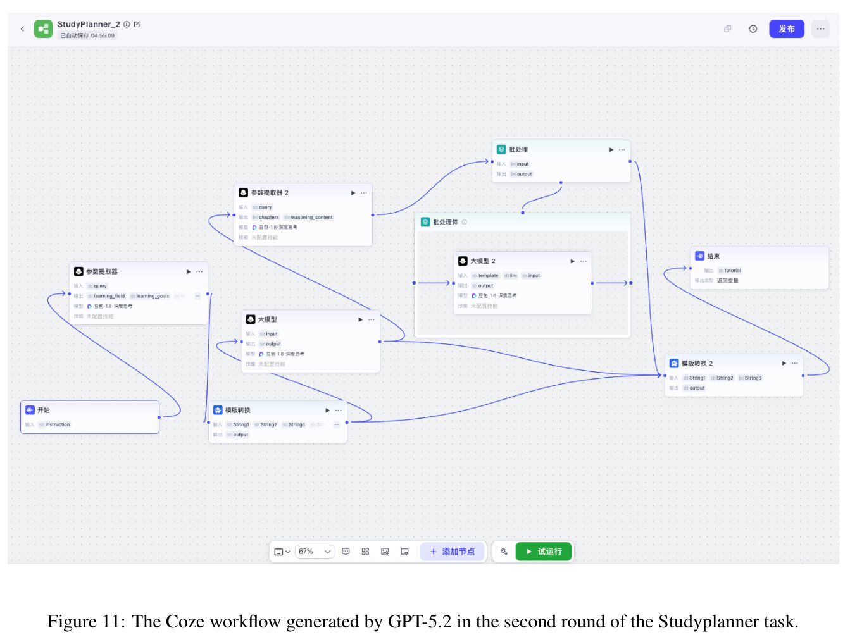Click the 发布 publish button

pyautogui.click(x=787, y=28)
